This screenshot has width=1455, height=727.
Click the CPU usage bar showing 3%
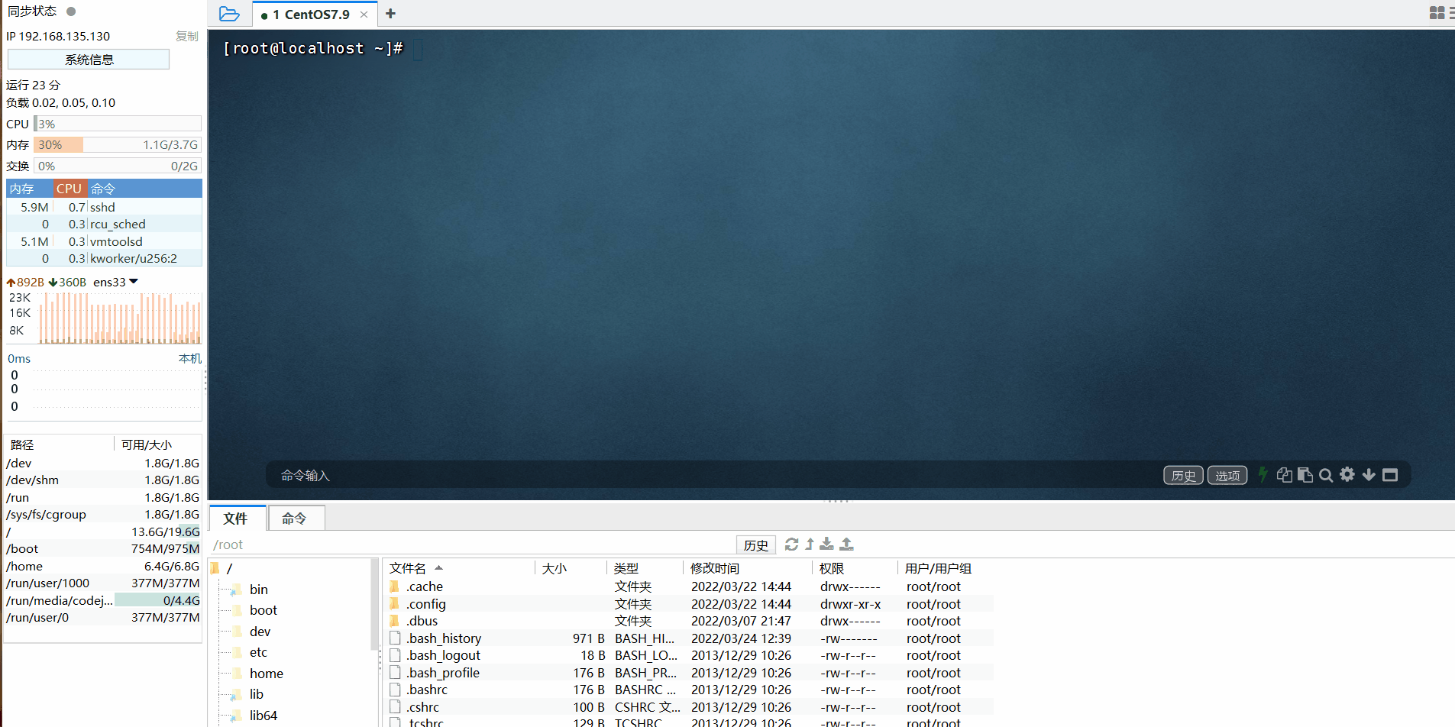point(118,124)
